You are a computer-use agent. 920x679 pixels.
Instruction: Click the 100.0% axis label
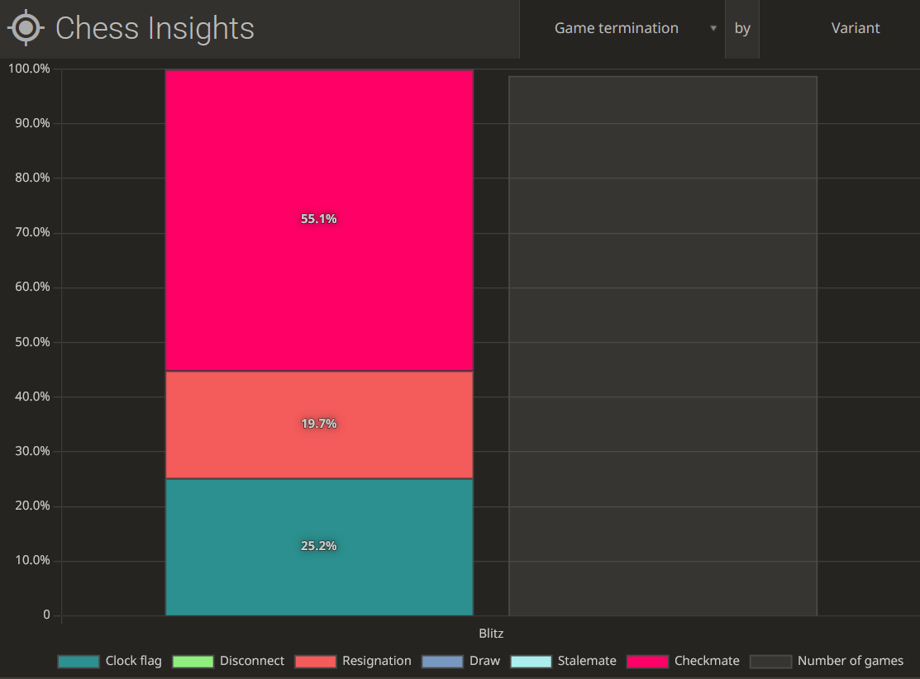pyautogui.click(x=29, y=69)
